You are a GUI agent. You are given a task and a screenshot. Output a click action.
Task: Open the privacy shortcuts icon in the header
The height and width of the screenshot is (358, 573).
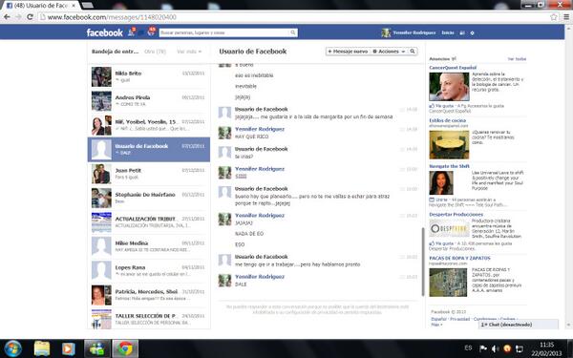click(462, 32)
